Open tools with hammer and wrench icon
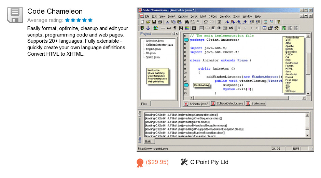This screenshot has height=178, width=321. [x=276, y=28]
